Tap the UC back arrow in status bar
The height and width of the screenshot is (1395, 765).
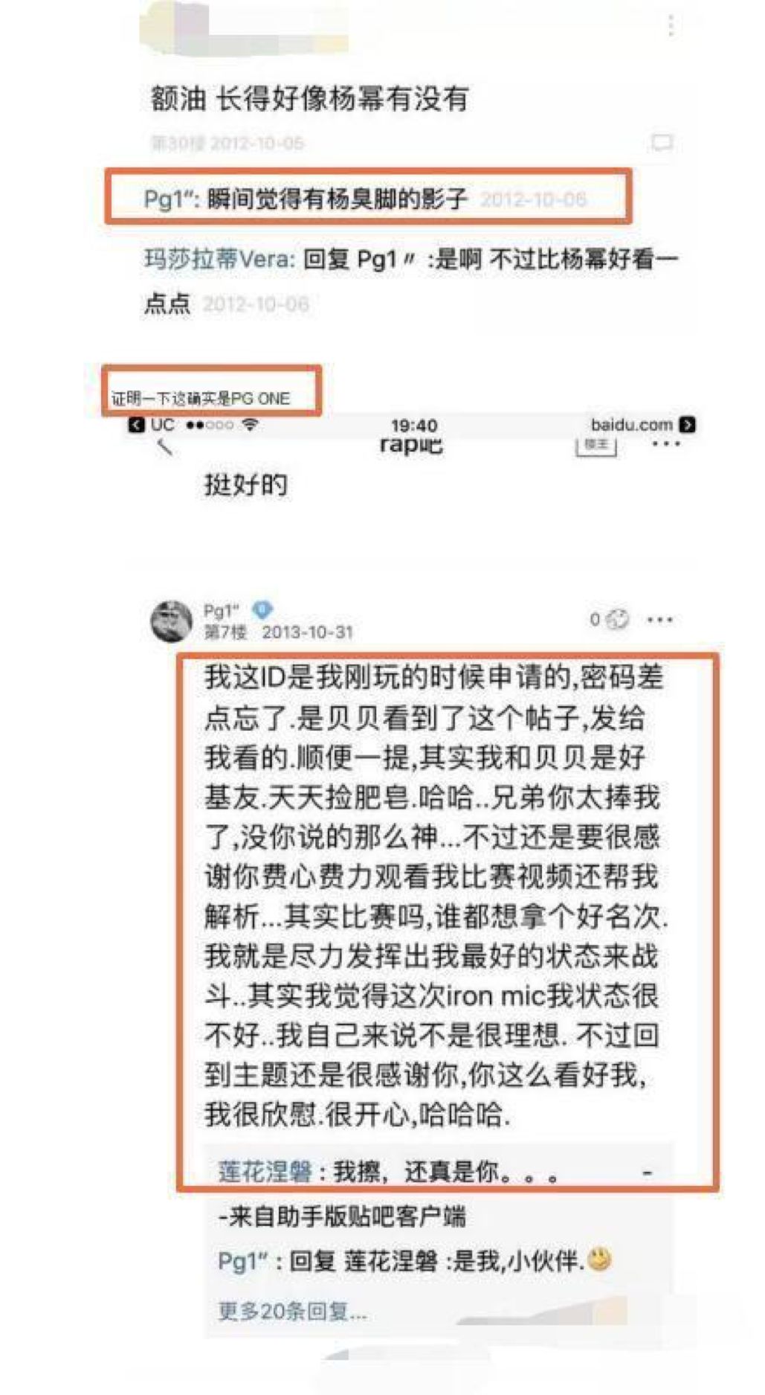coord(136,424)
